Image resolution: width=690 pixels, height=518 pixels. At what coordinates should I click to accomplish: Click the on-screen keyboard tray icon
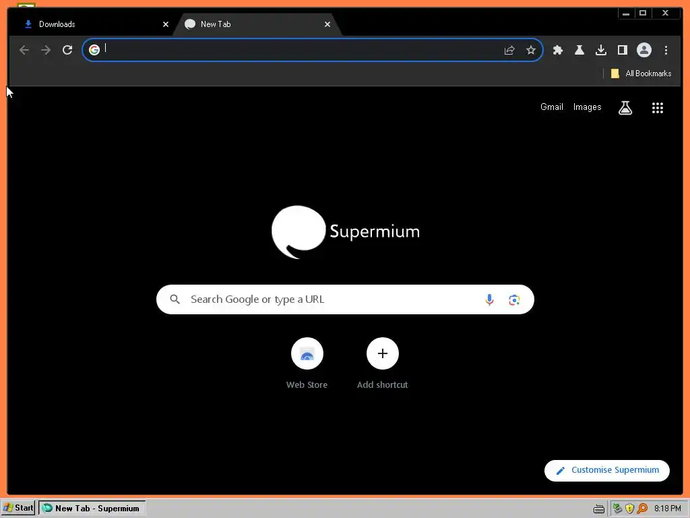pos(599,509)
